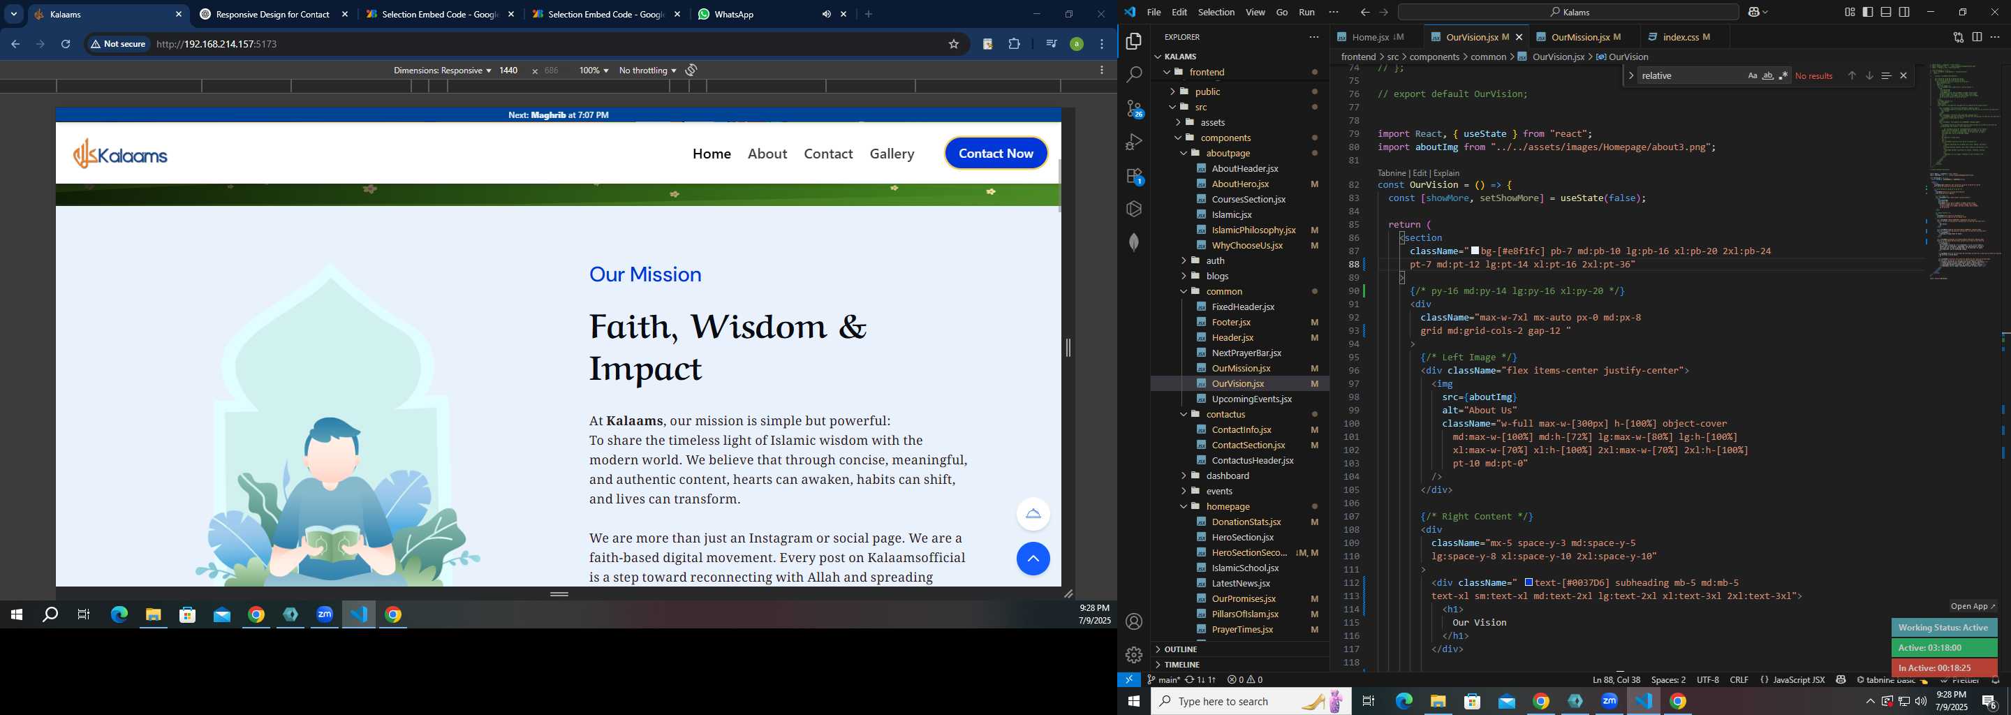Open the 100% zoom dropdown
The height and width of the screenshot is (715, 2011).
(594, 71)
